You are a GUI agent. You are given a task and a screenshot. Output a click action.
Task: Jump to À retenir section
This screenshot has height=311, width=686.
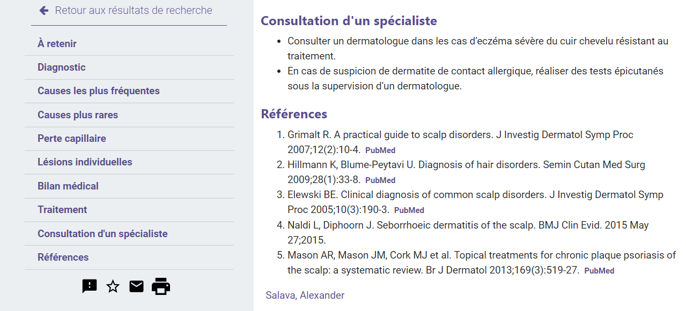(x=129, y=44)
